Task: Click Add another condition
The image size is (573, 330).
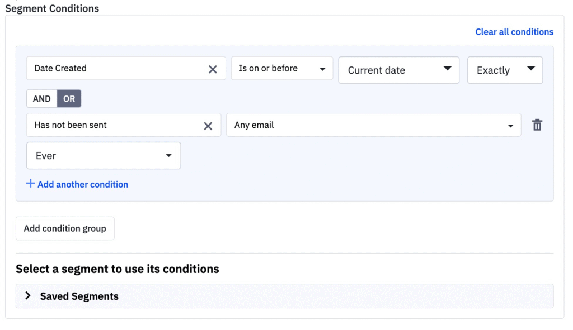Action: [x=82, y=184]
